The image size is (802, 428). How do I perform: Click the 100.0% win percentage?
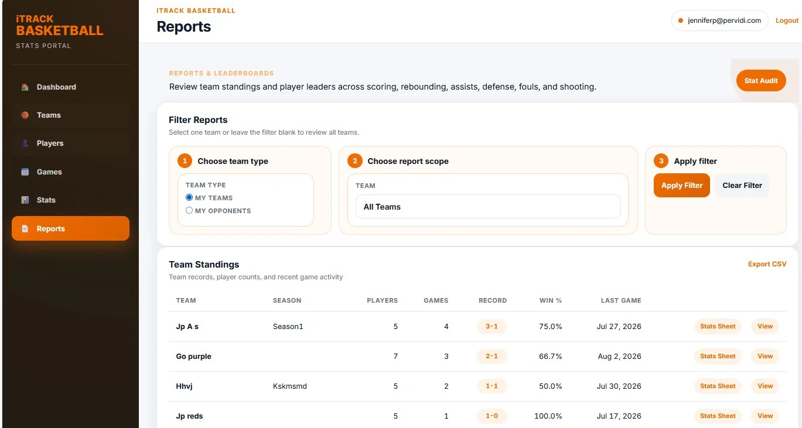click(548, 416)
